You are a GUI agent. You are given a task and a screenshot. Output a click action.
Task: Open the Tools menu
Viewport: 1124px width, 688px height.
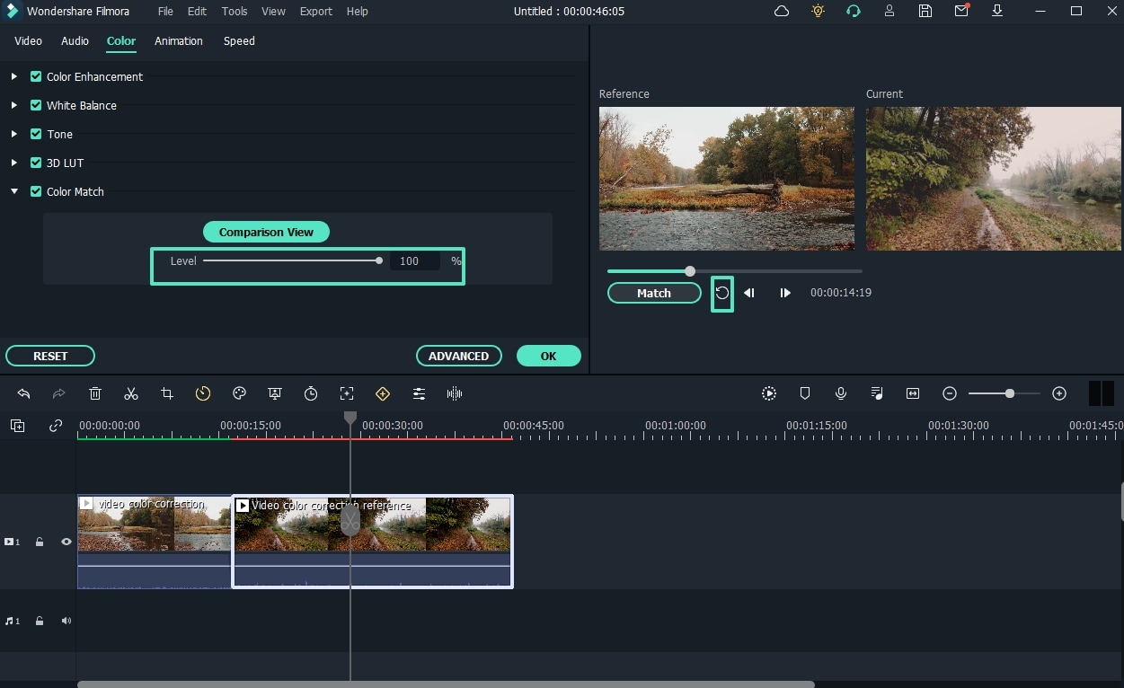235,12
